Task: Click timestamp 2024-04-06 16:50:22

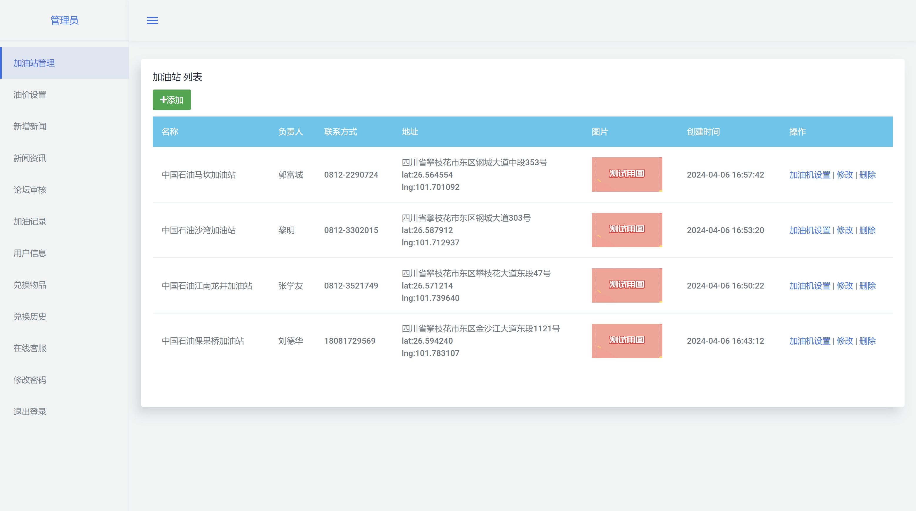Action: (725, 286)
